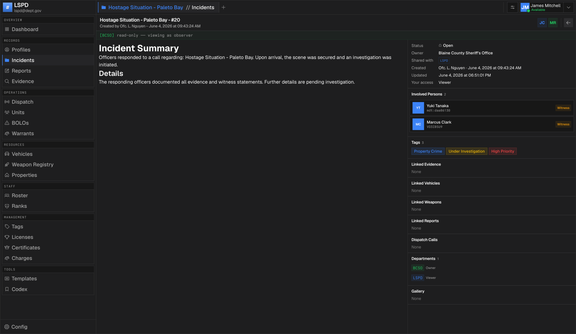Image resolution: width=576 pixels, height=334 pixels.
Task: Open the Codex tool
Action: [48, 289]
